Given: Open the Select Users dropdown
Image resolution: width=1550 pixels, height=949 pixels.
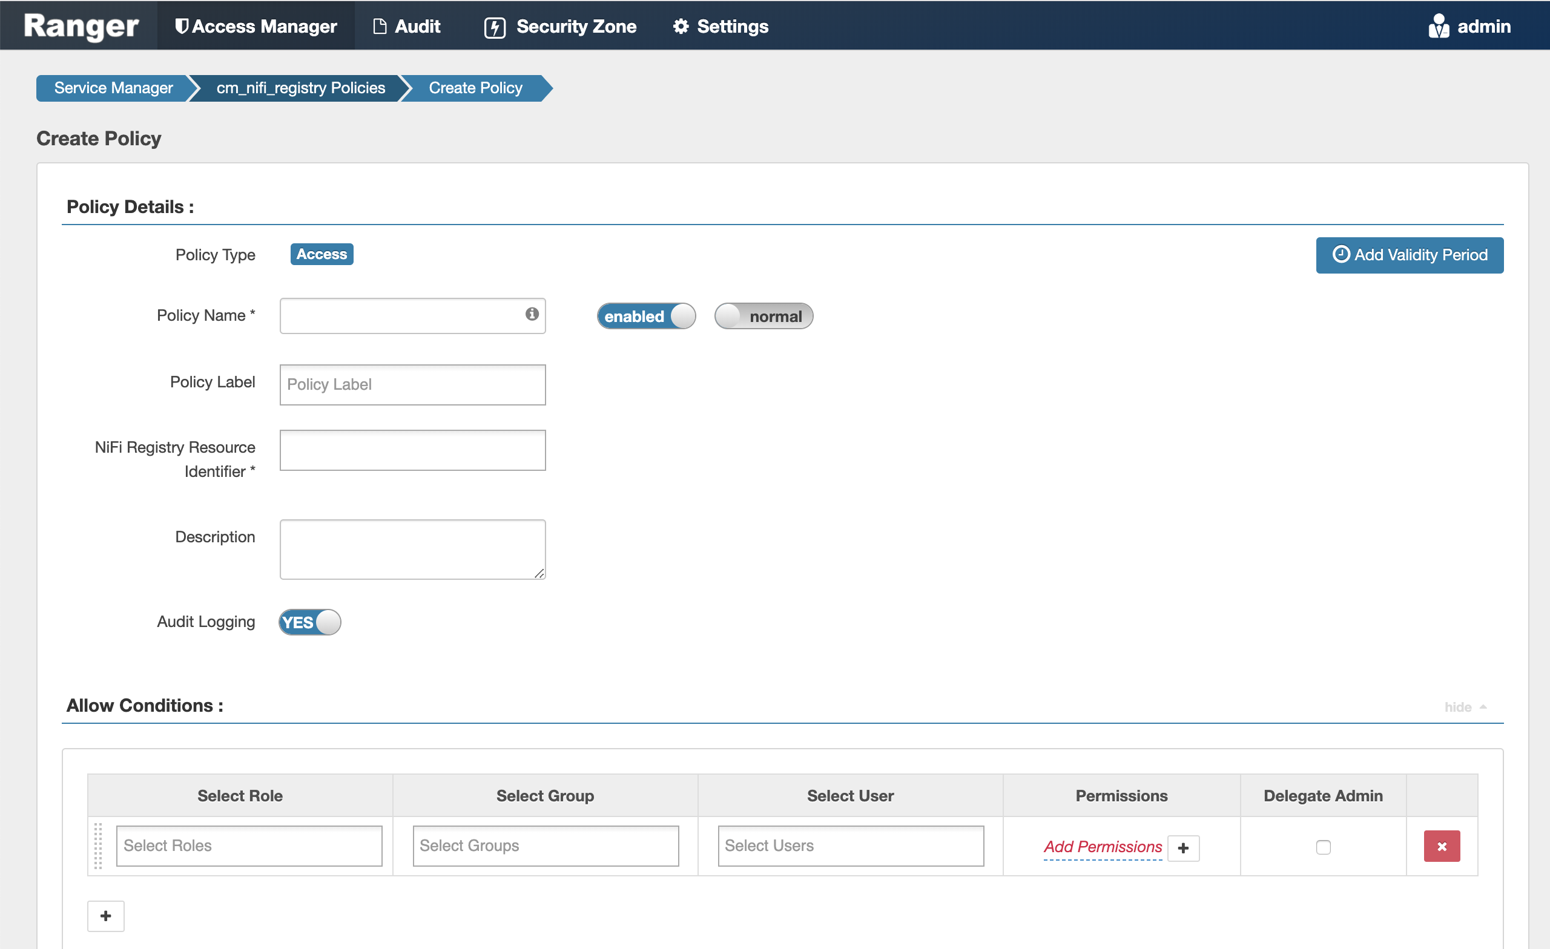Looking at the screenshot, I should pos(851,846).
